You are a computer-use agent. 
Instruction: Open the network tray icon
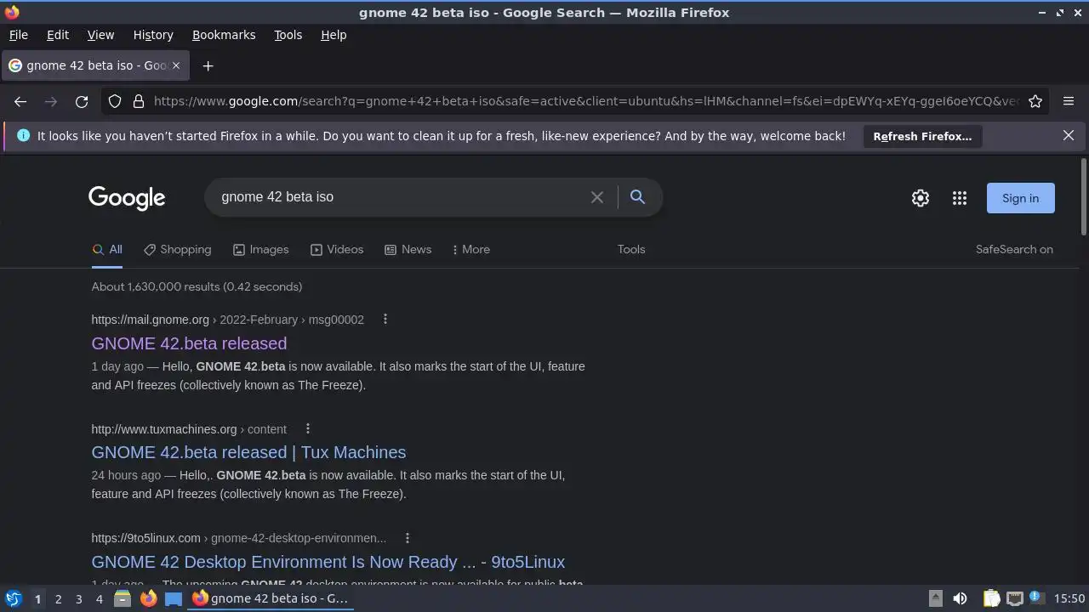1014,598
